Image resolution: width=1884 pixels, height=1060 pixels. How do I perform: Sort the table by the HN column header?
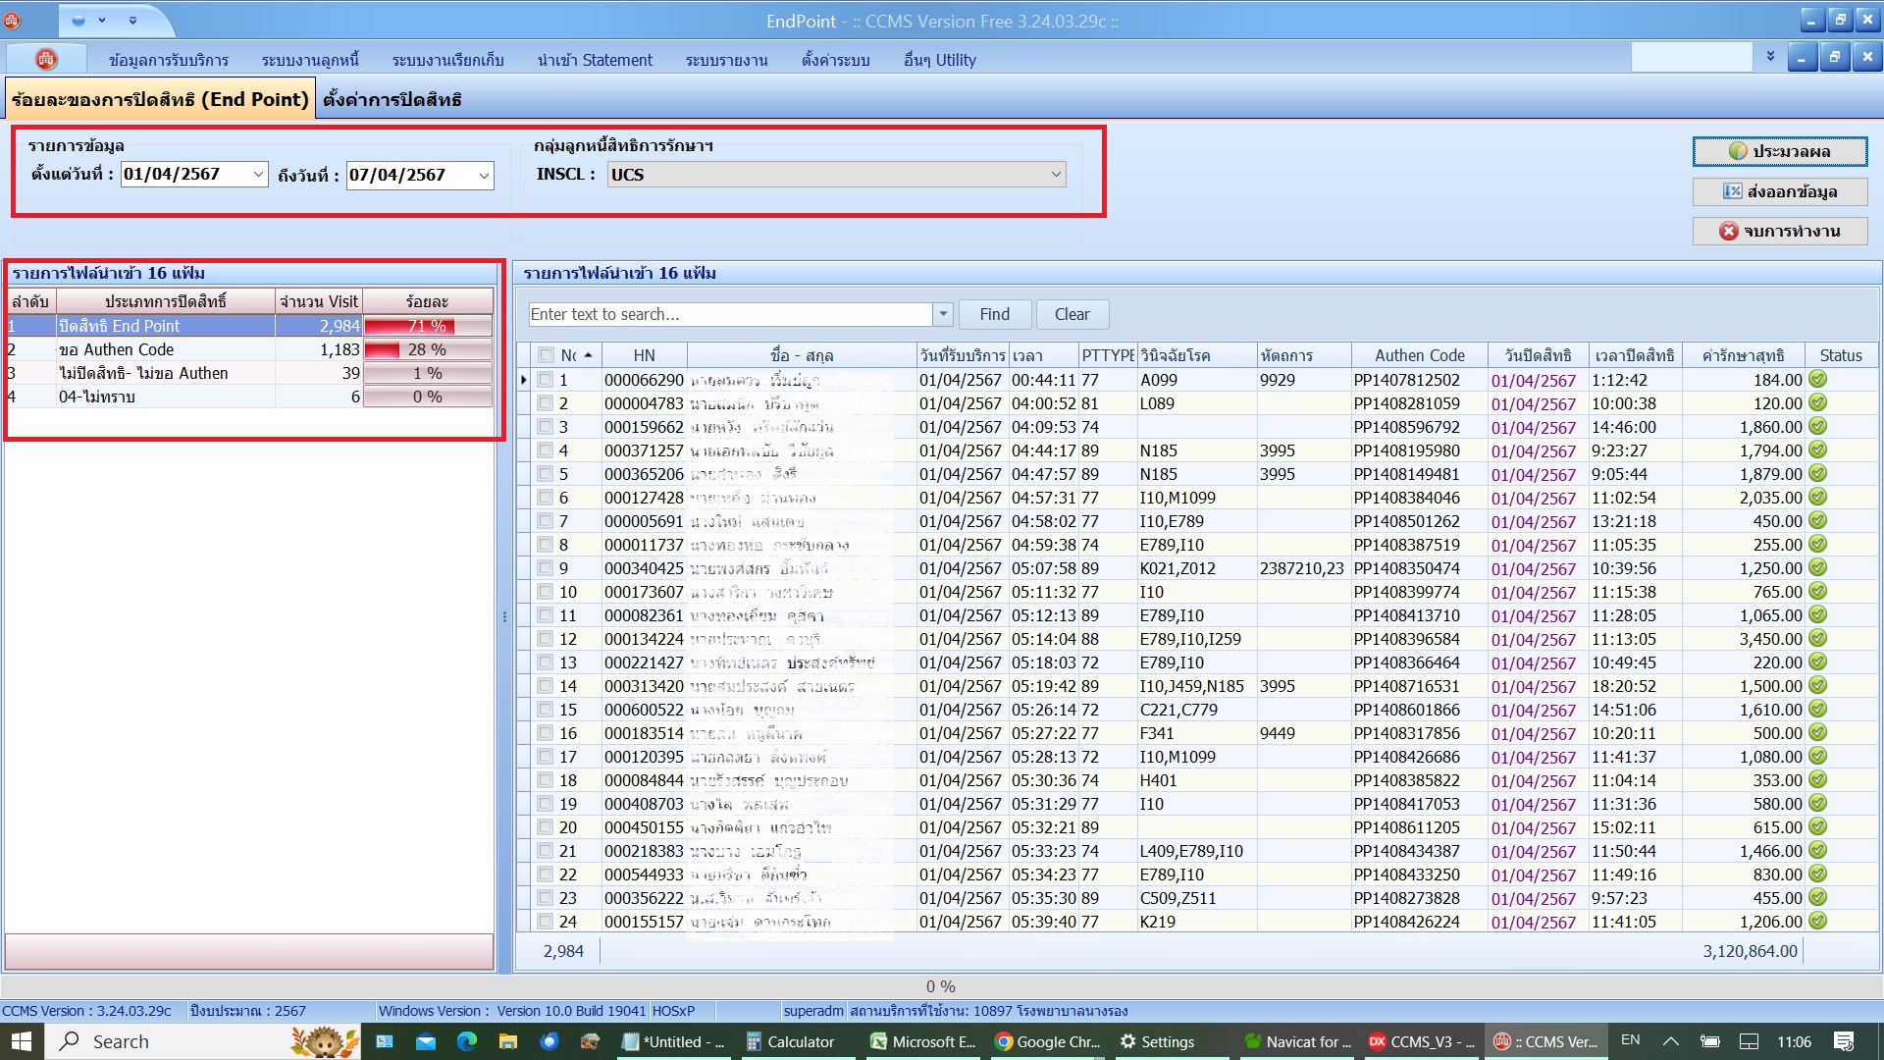[x=644, y=355]
